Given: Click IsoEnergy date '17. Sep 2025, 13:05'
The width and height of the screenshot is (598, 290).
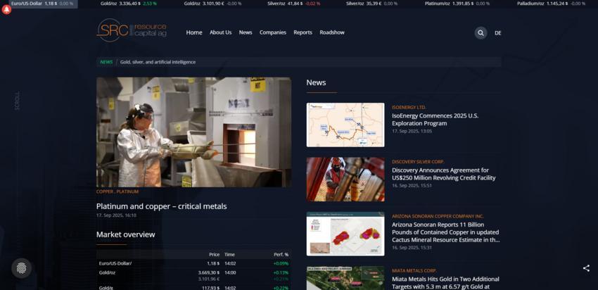Looking at the screenshot, I should [x=412, y=131].
